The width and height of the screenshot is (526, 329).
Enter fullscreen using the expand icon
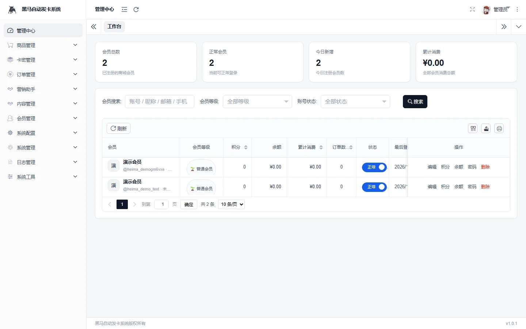472,10
